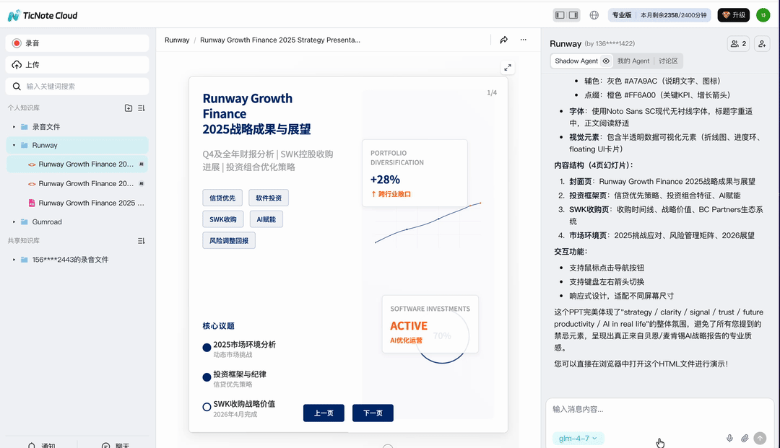Open the glm-4-7 model dropdown
Screen dimensions: 780x448
[x=578, y=439]
